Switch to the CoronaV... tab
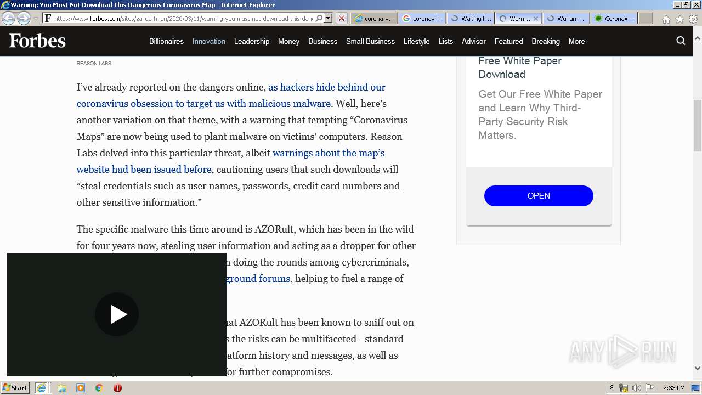Viewport: 702px width, 395px height. pos(614,18)
